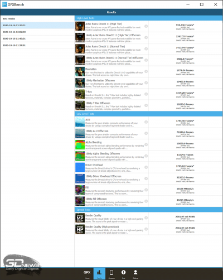
Task: Open the Settings tab with person icon
Action: (x=135, y=274)
